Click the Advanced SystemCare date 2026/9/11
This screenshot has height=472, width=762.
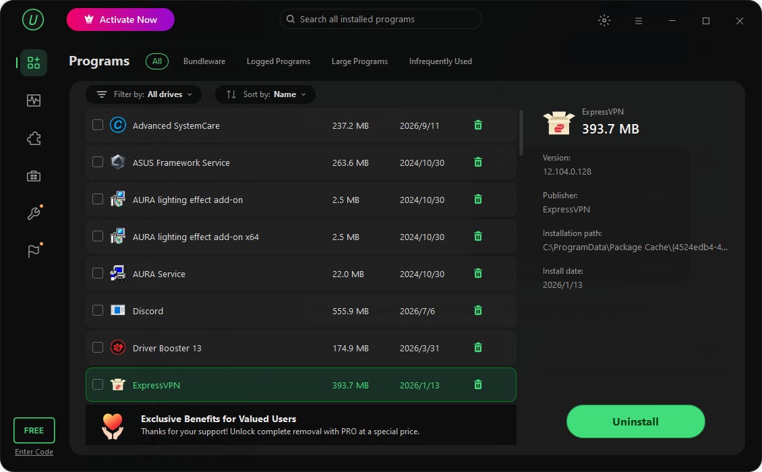419,125
